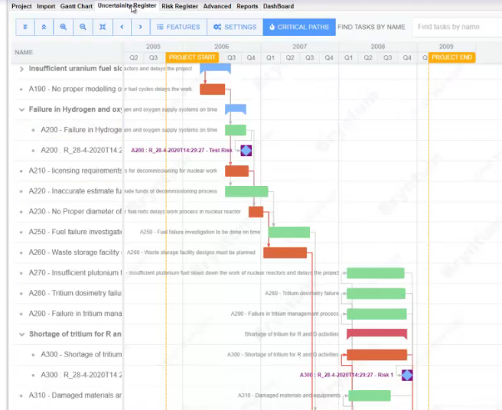Open the Settings button in toolbar
The image size is (502, 410).
point(235,27)
